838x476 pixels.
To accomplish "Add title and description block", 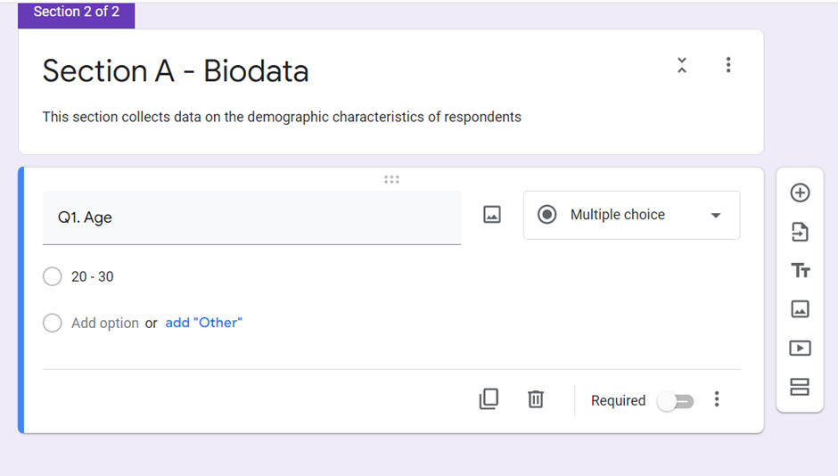I will click(x=800, y=270).
